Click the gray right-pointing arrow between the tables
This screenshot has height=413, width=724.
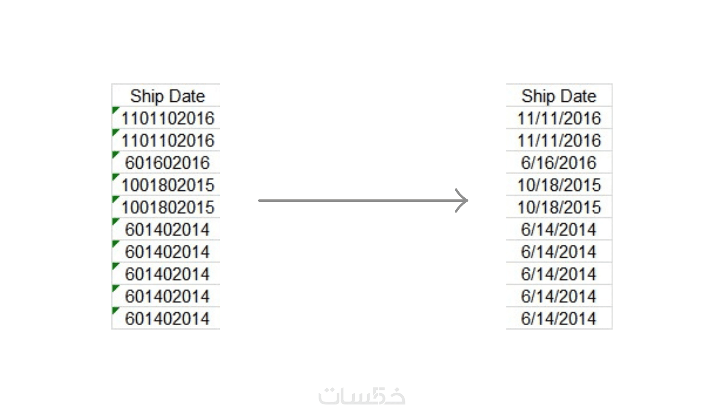point(363,201)
